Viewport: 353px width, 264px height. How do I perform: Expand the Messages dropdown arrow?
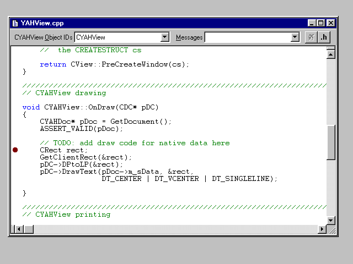(295, 37)
